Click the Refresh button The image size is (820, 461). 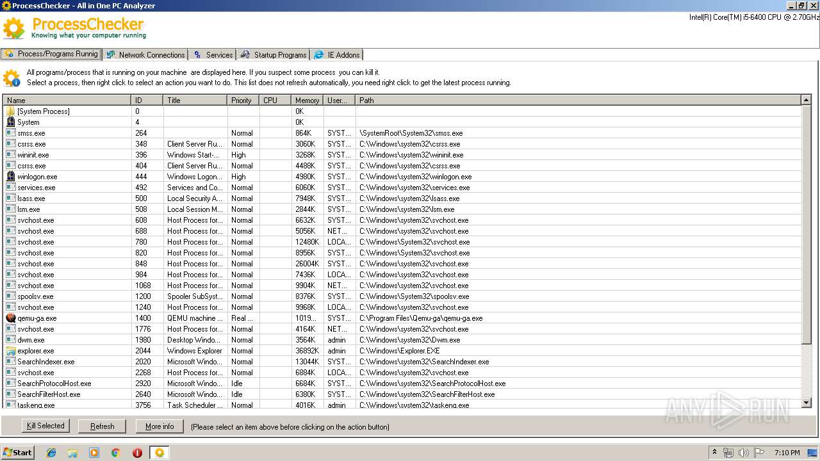(102, 426)
